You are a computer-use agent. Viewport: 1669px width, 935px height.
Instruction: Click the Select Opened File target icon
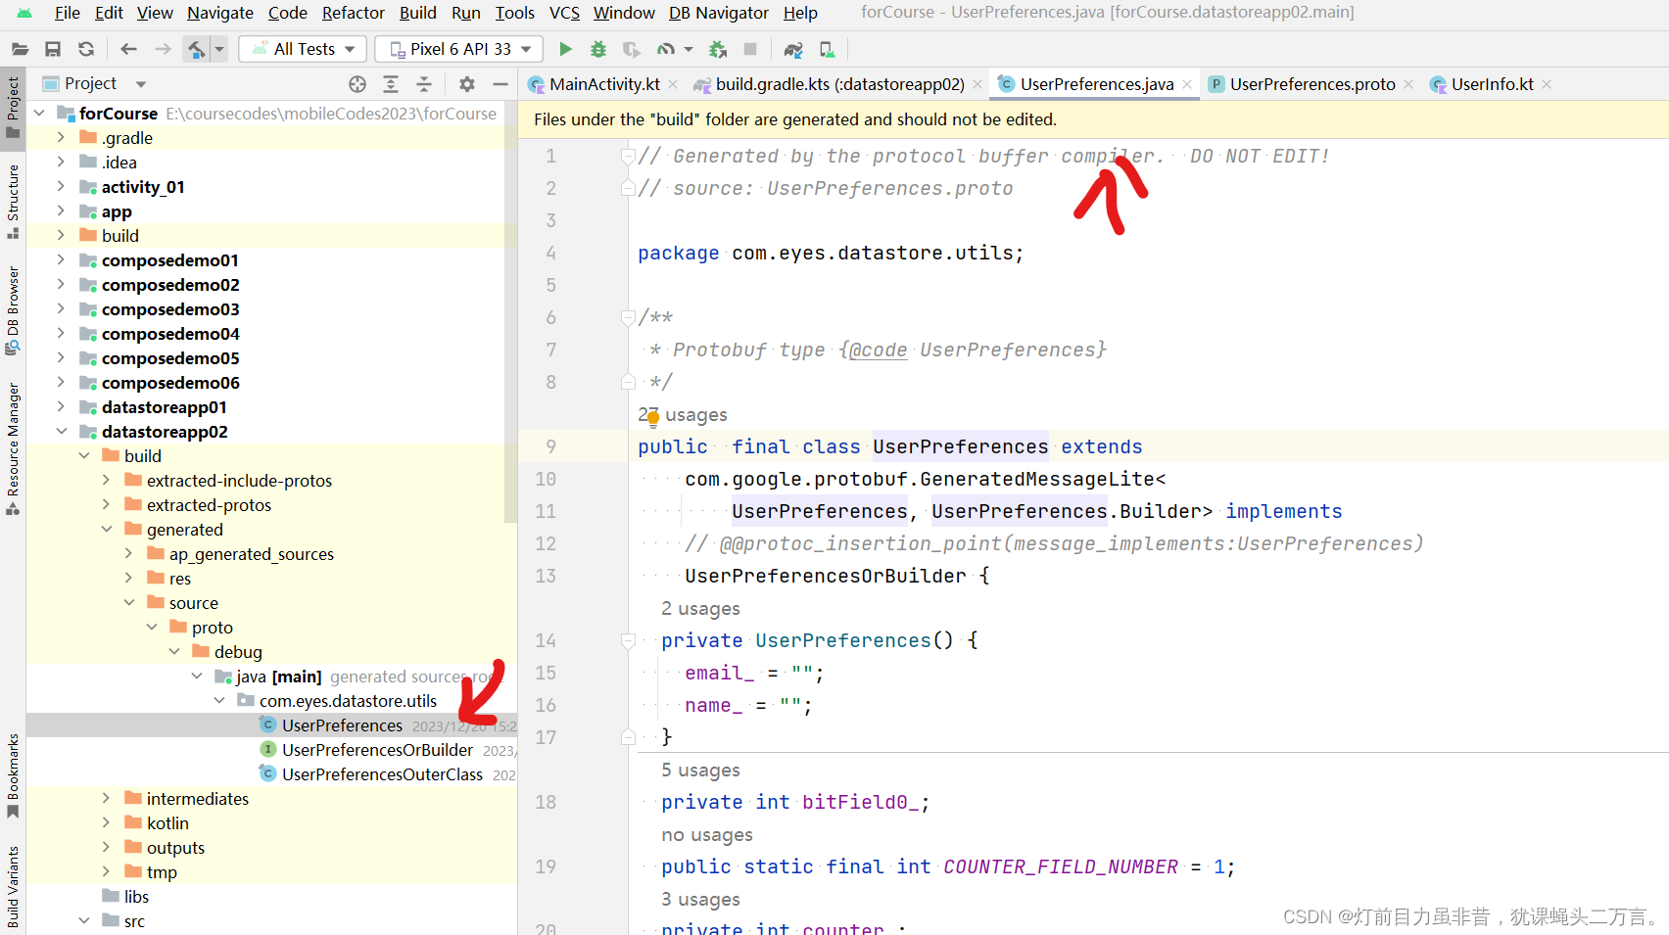[x=358, y=84]
